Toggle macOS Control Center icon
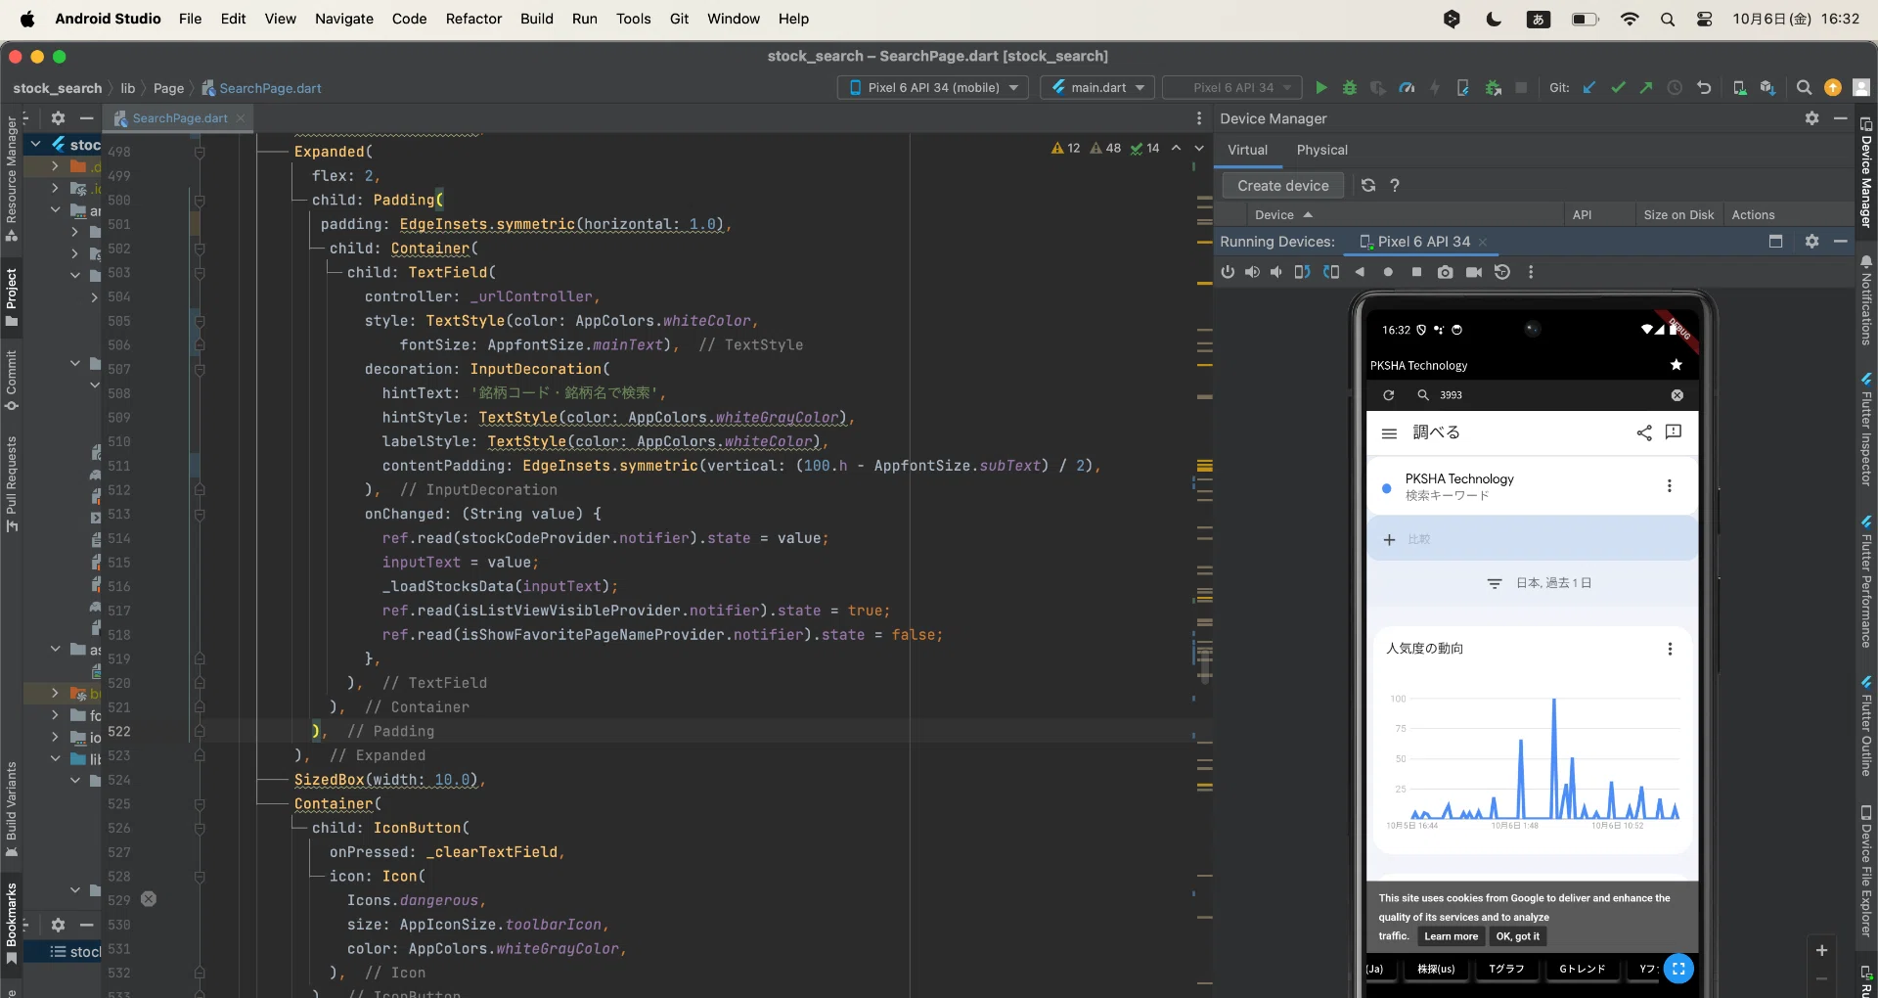The image size is (1878, 998). tap(1704, 19)
